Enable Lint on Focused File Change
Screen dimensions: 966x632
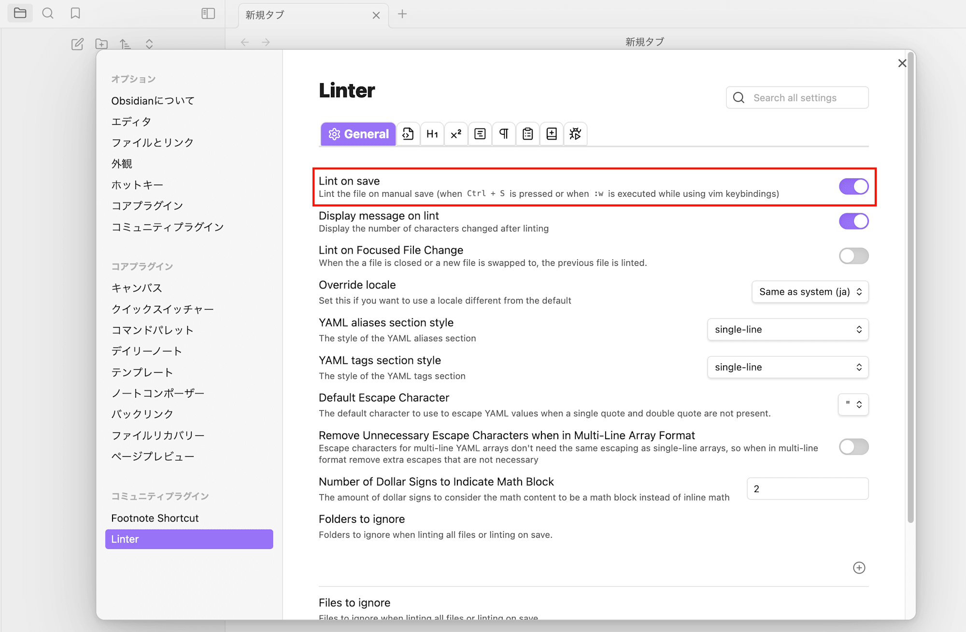coord(853,255)
